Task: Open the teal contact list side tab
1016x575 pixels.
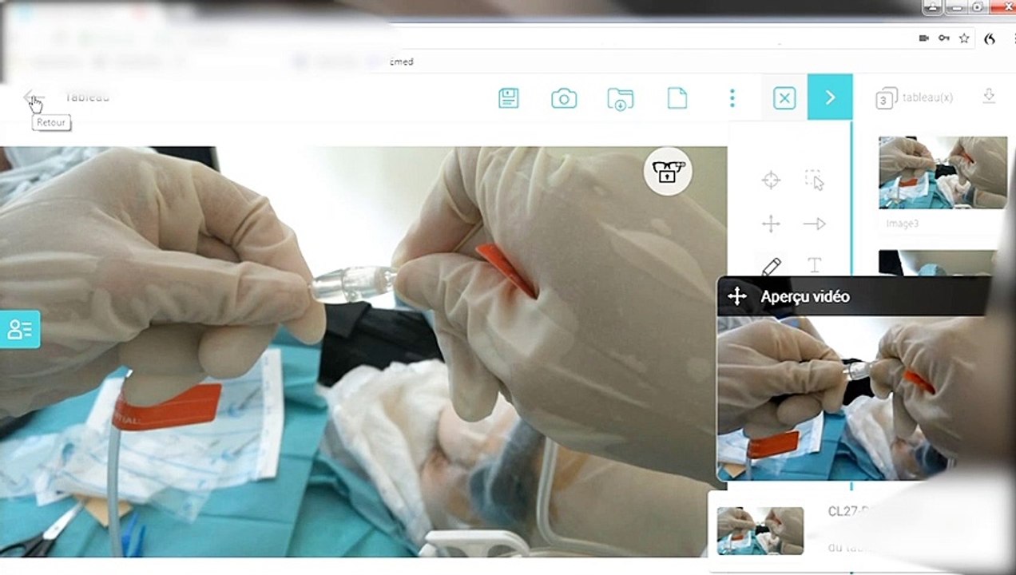Action: click(x=20, y=329)
